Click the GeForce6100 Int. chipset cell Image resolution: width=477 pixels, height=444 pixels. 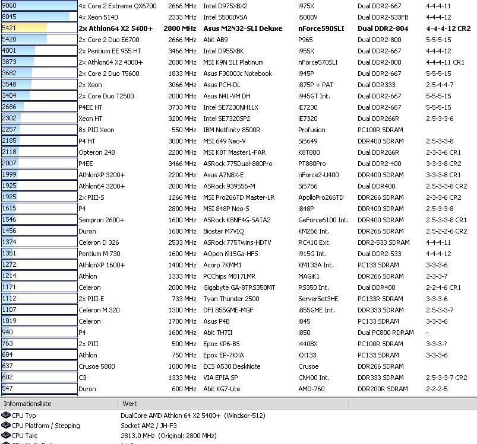323,220
